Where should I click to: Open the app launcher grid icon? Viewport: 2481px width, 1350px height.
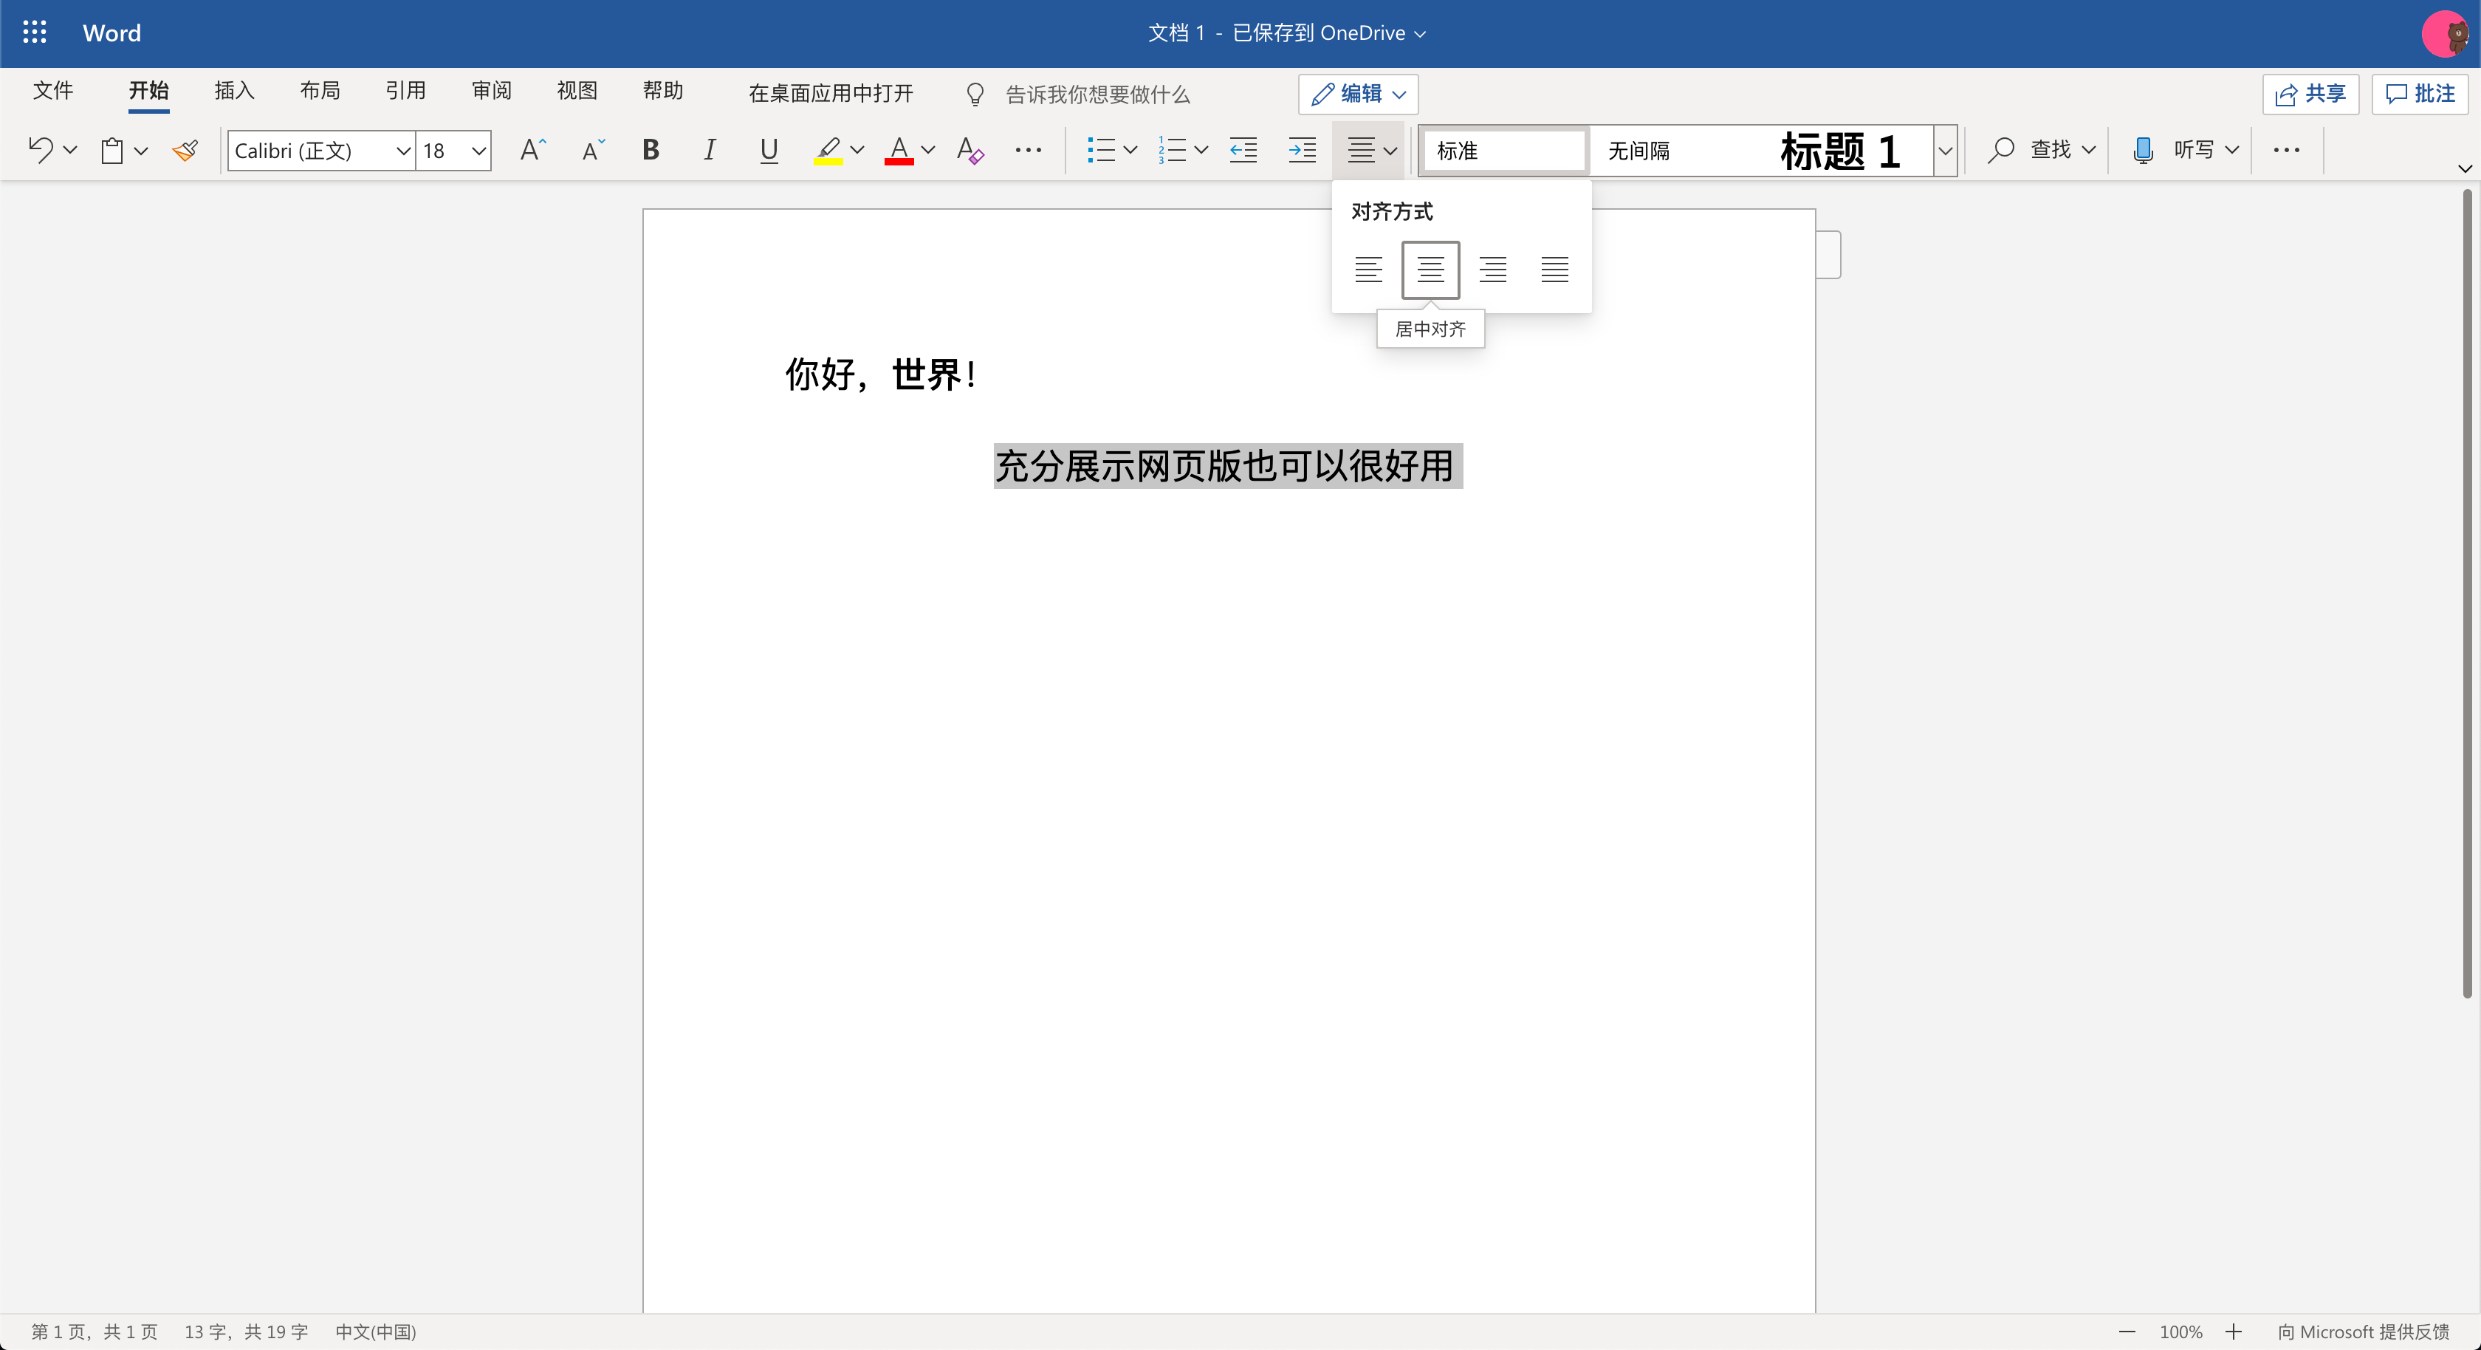35,32
